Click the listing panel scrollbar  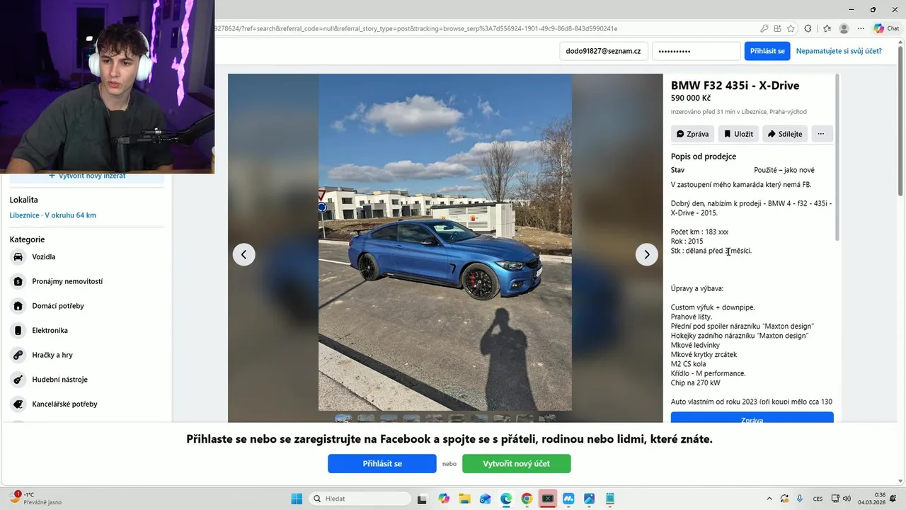(x=837, y=156)
